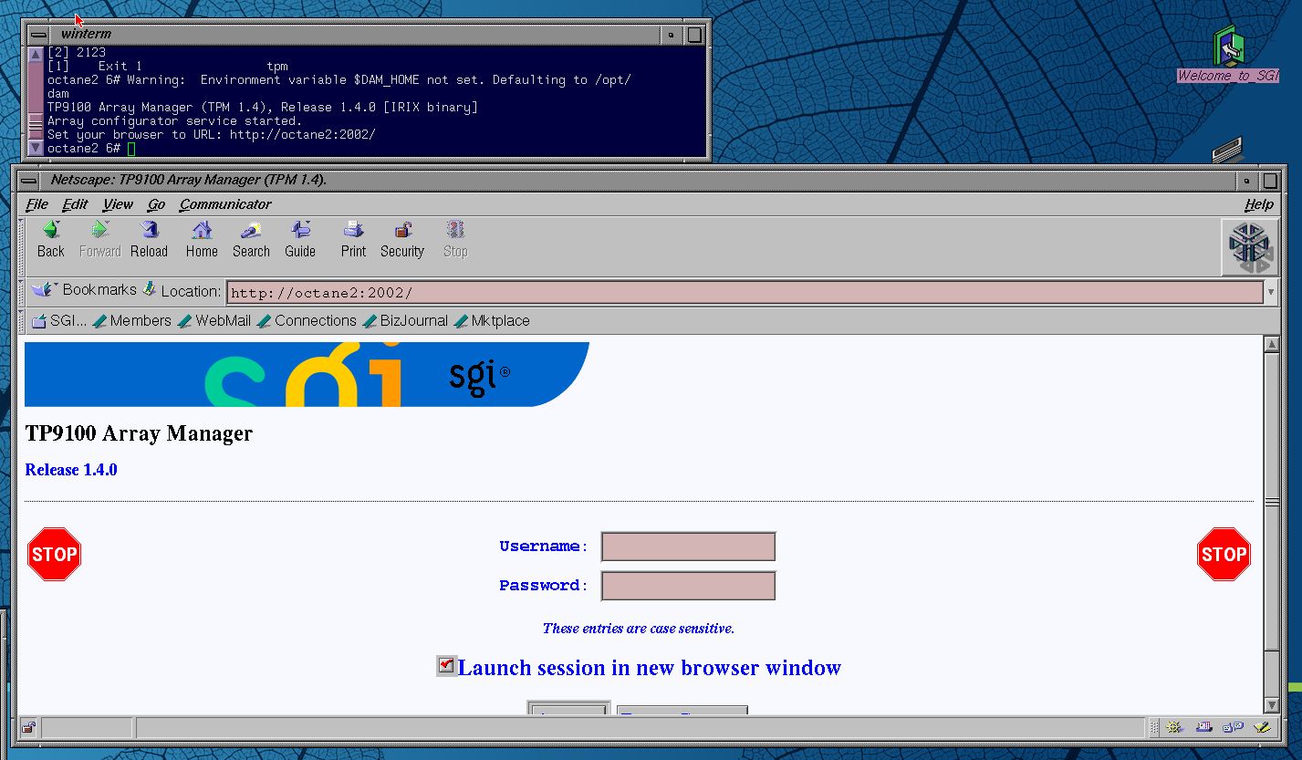This screenshot has width=1302, height=760.
Task: Open the Netscape window menu button
Action: pyautogui.click(x=30, y=181)
